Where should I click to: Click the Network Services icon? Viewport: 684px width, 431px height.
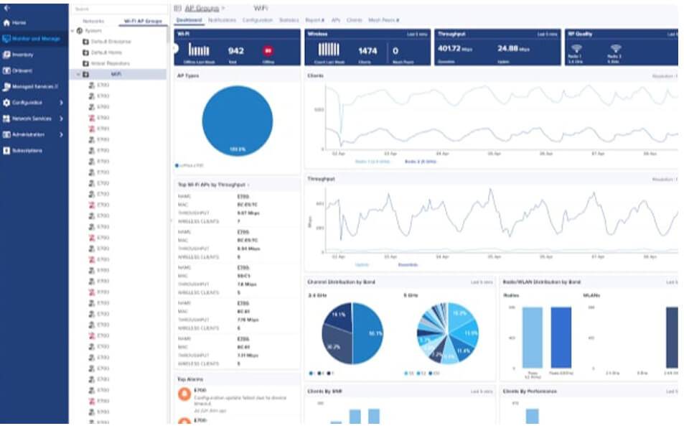point(6,119)
